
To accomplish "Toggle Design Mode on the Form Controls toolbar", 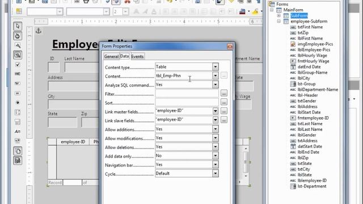I will tap(18, 36).
